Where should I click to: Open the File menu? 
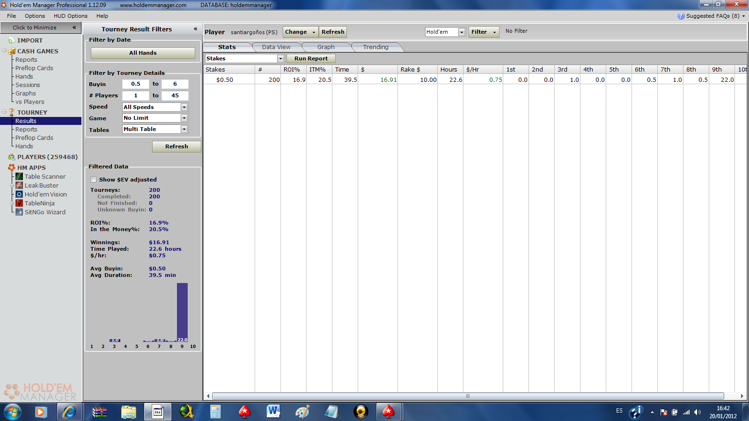click(11, 16)
